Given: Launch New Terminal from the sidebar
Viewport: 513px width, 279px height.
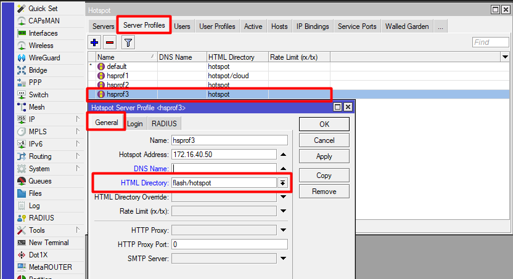Looking at the screenshot, I should (x=49, y=243).
